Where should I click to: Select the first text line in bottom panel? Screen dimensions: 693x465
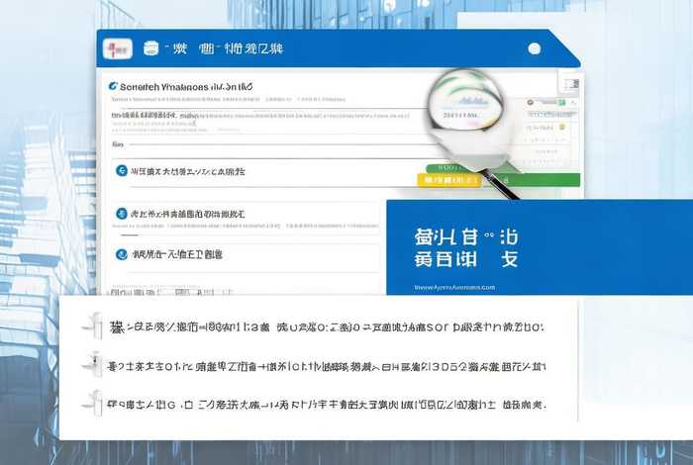tap(327, 327)
